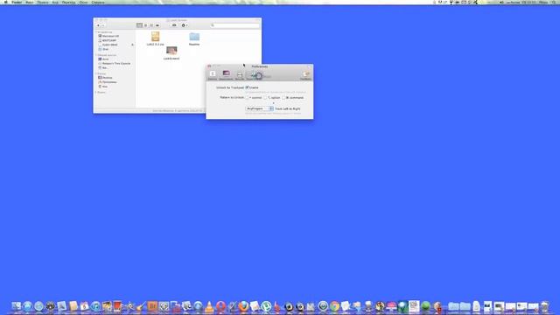The width and height of the screenshot is (560, 315).
Task: Click the volume icon in menu bar
Action: click(500, 2)
